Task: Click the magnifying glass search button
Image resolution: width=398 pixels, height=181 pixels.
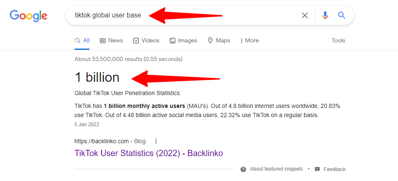Action: [341, 15]
